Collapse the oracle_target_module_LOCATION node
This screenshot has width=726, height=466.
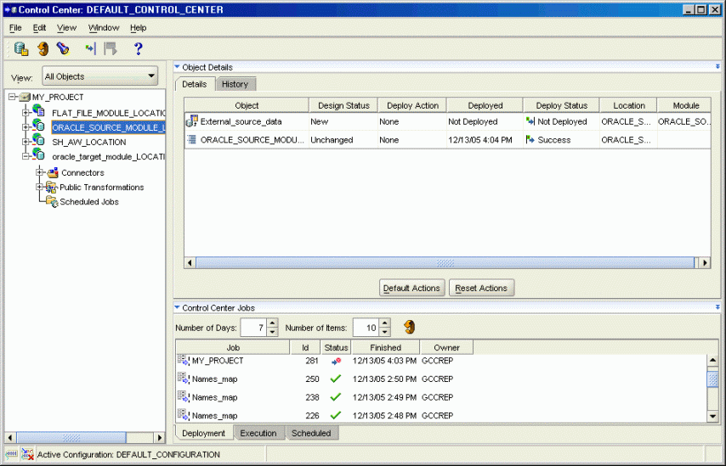click(26, 156)
